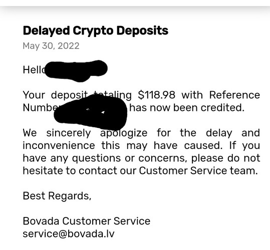The width and height of the screenshot is (270, 250).
Task: Click the words 'Customer Service team'
Action: tap(198, 171)
